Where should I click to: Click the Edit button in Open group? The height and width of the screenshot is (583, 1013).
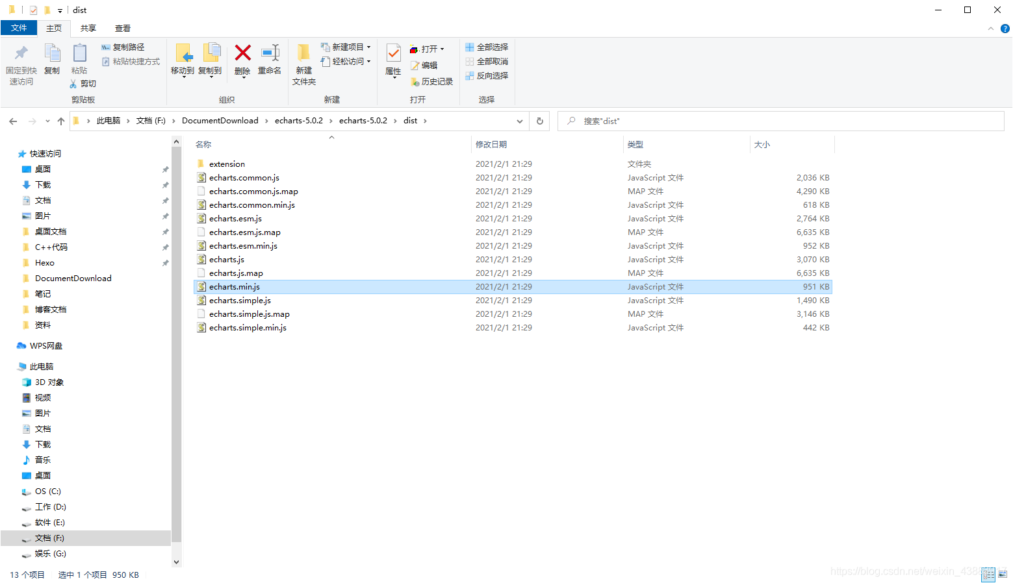coord(424,66)
